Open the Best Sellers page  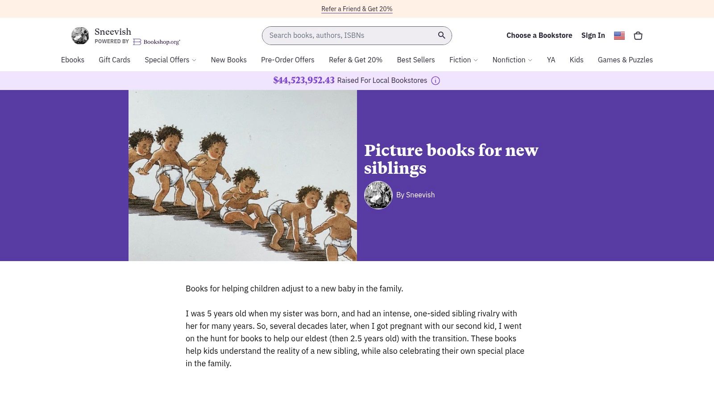415,60
